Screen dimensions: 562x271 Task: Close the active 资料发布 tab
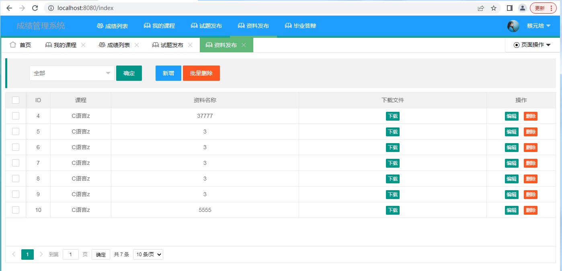pos(244,45)
